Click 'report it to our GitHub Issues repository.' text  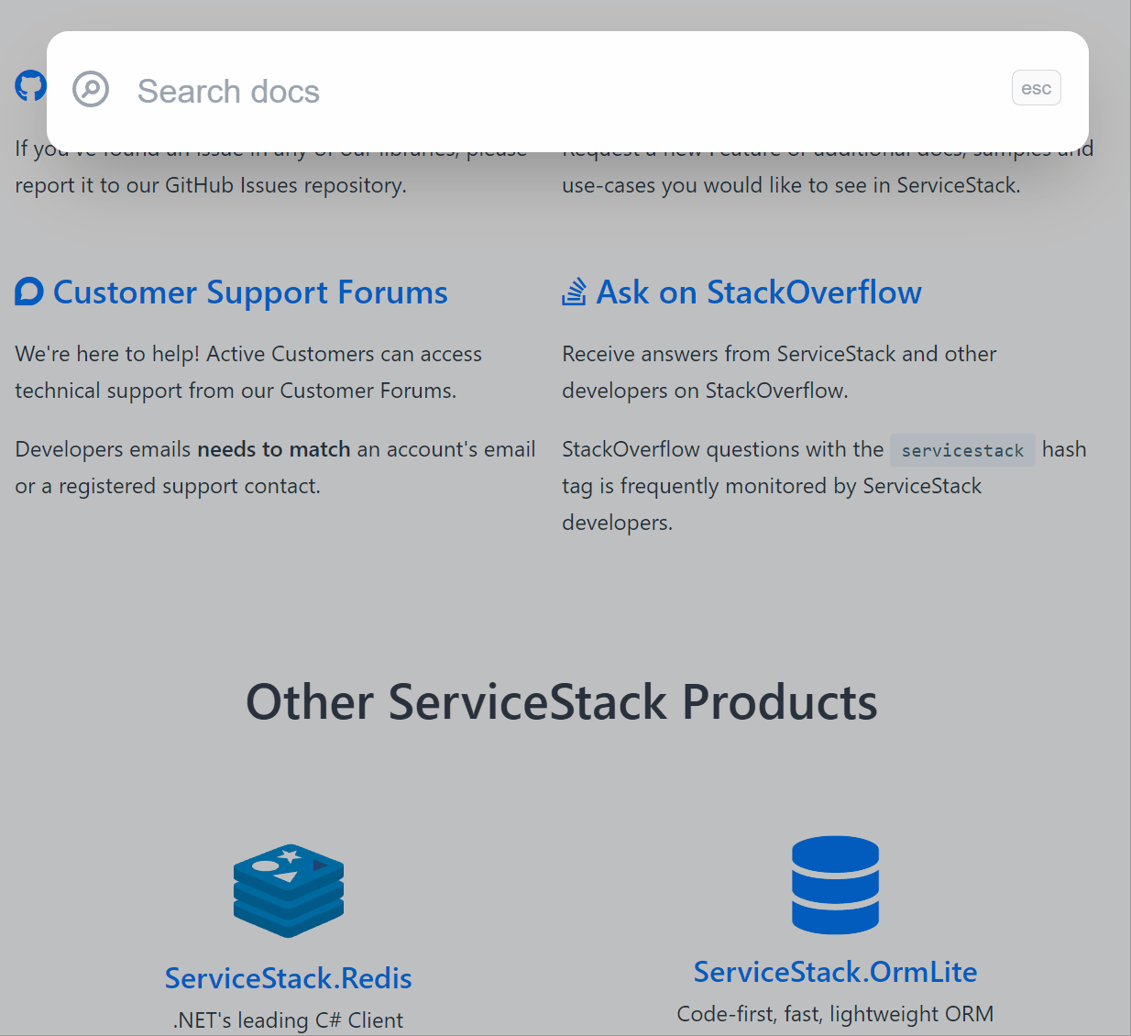click(211, 185)
